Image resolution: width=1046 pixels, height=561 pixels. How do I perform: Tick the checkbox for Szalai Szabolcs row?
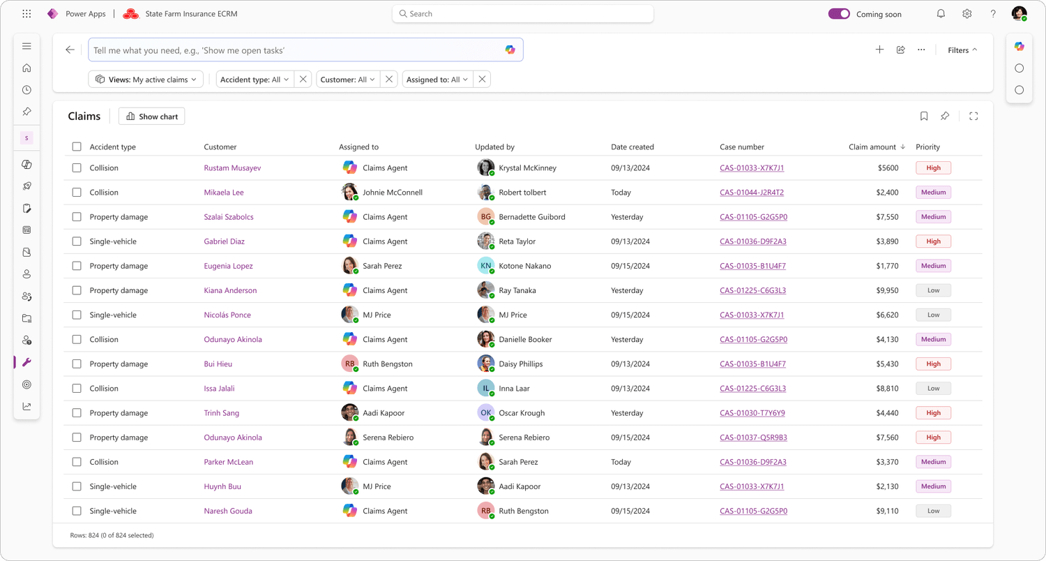tap(77, 217)
